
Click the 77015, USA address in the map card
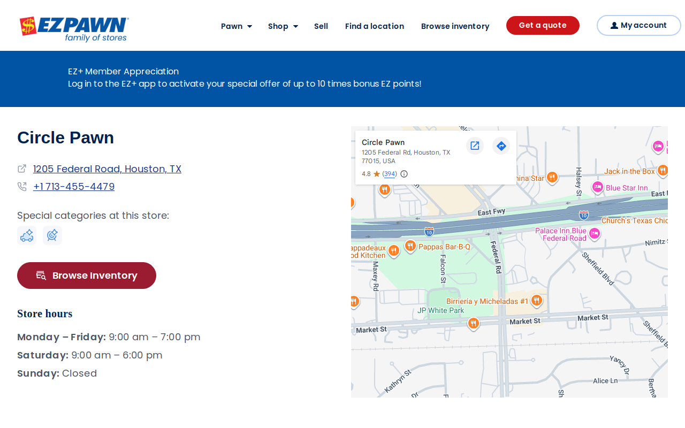point(378,161)
